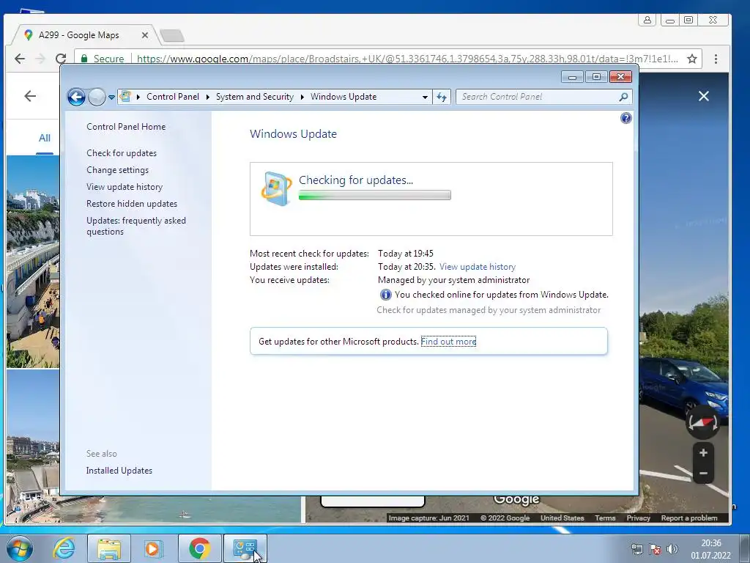Select the All tab in Google Maps photos
The height and width of the screenshot is (563, 750).
[45, 138]
